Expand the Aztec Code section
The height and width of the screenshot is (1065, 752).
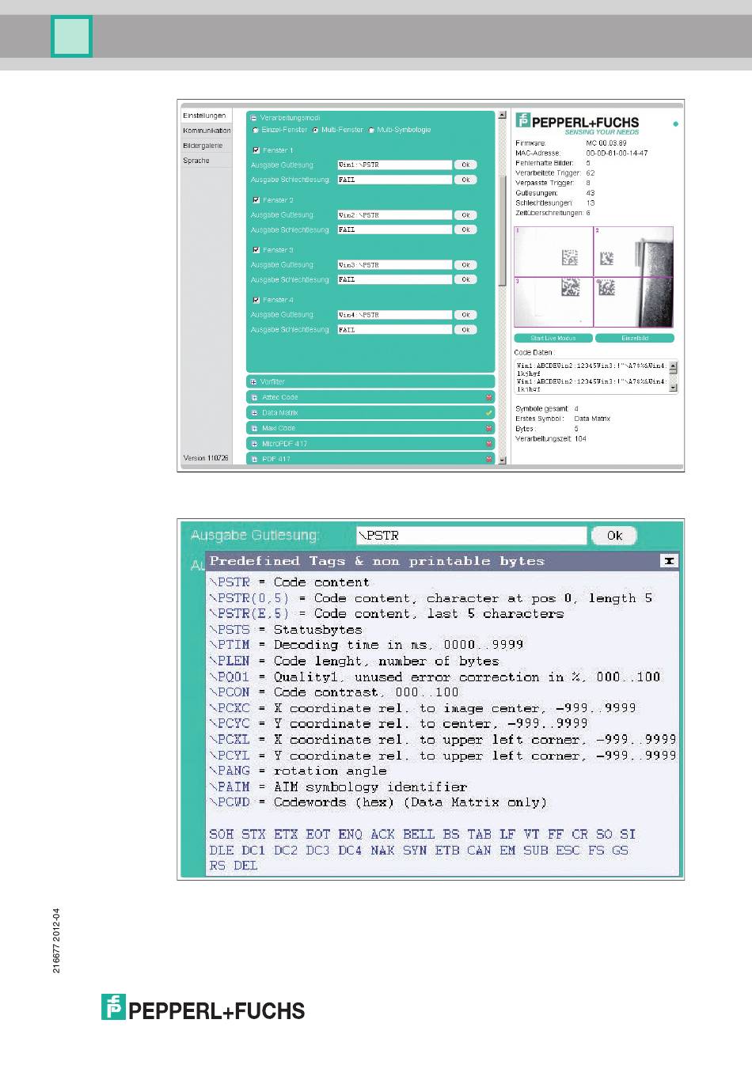254,397
